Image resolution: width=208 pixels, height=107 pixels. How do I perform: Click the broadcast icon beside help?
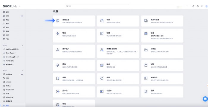pyautogui.click(x=202, y=6)
